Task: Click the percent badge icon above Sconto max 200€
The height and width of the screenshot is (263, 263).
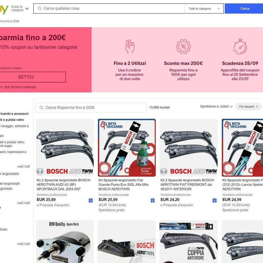Action: coord(183,46)
